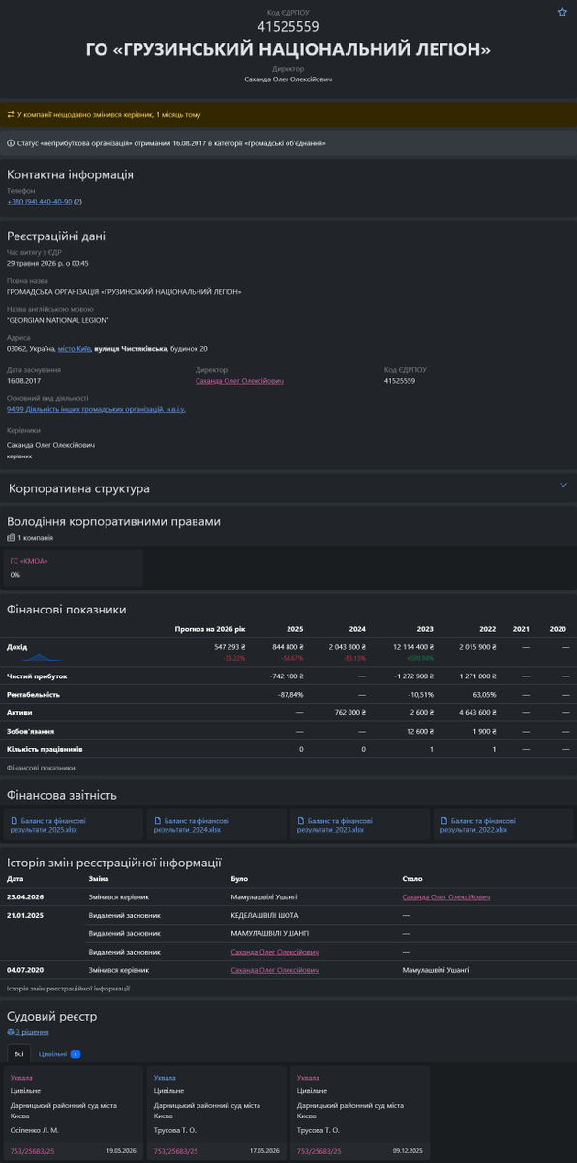Click the building icon next to '1 компанія'
577x1163 pixels.
[x=11, y=537]
